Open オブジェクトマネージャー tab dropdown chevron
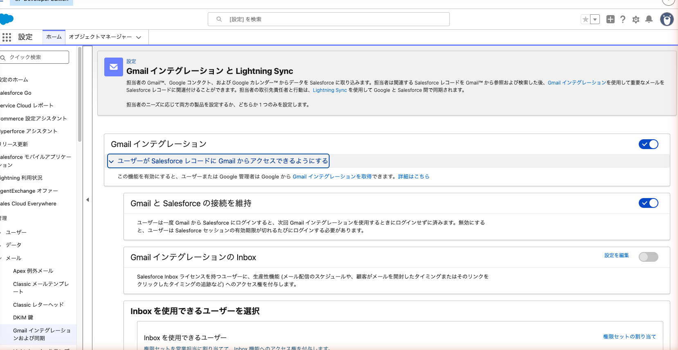This screenshot has height=350, width=678. pos(139,37)
